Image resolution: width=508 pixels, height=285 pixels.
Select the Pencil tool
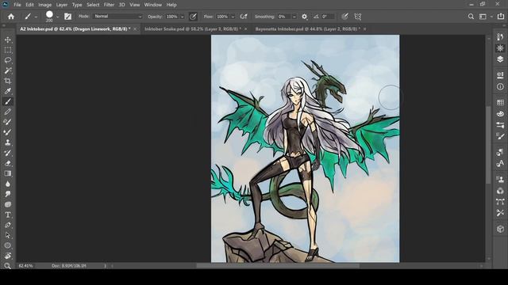[8, 112]
